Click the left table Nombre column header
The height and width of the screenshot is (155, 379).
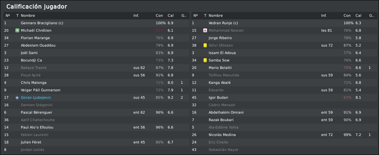click(x=28, y=16)
